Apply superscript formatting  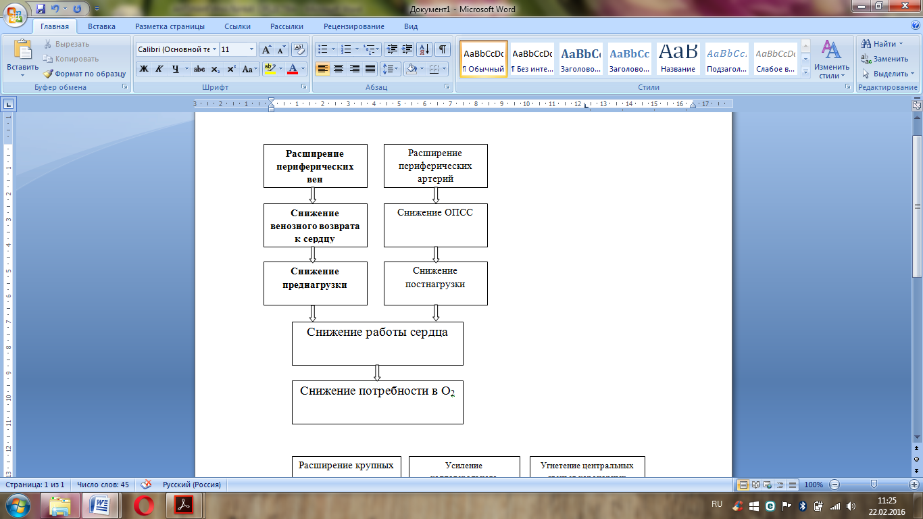(x=231, y=69)
